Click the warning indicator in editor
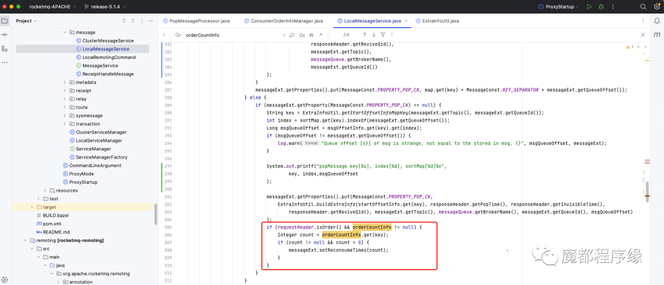Viewport: 664px width, 285px height. 630,47
